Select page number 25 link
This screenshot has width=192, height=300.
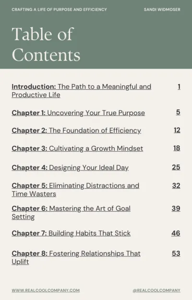point(176,167)
